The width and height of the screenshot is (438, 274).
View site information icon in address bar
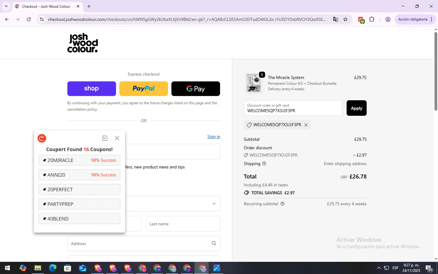coord(42,19)
